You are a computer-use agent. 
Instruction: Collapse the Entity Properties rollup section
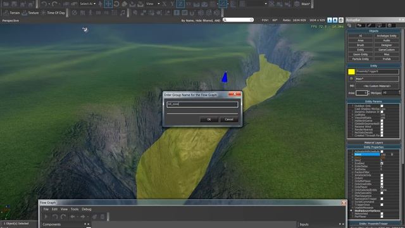click(x=373, y=147)
